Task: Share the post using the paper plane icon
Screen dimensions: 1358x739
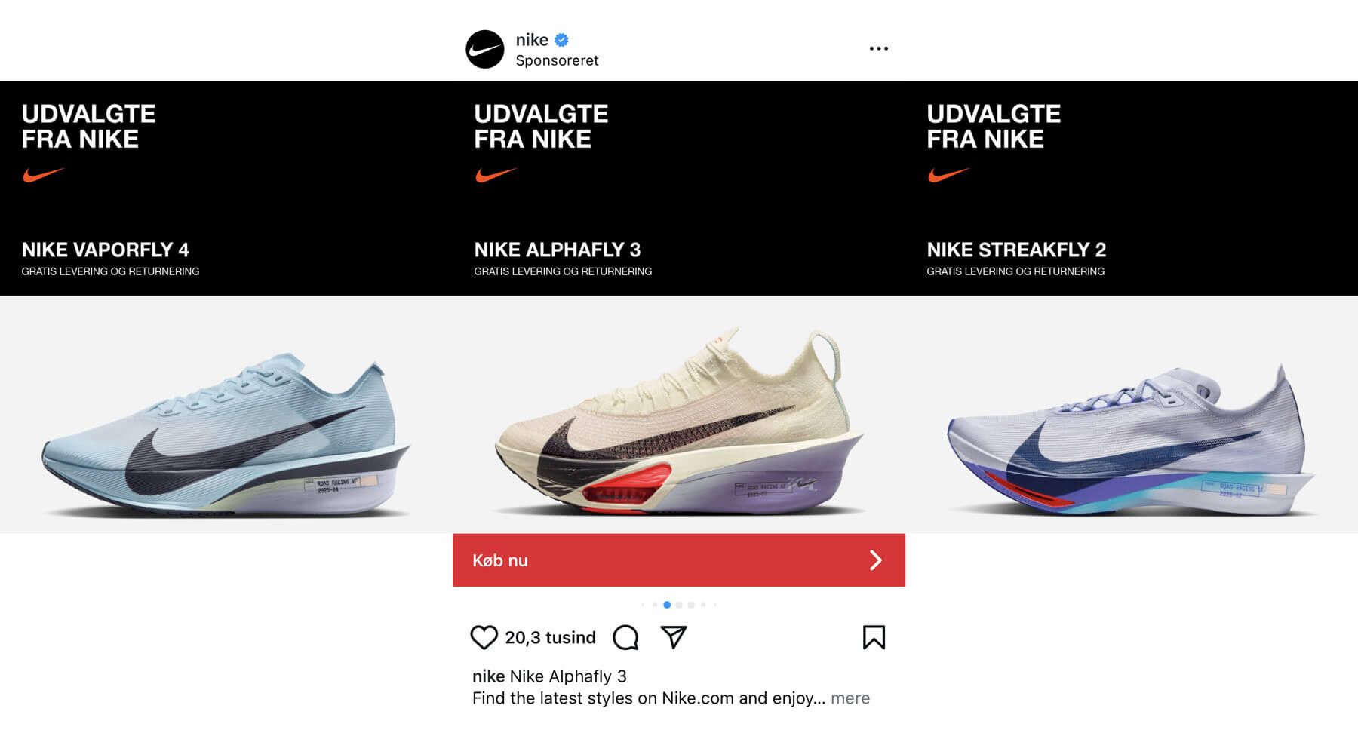Action: (674, 637)
